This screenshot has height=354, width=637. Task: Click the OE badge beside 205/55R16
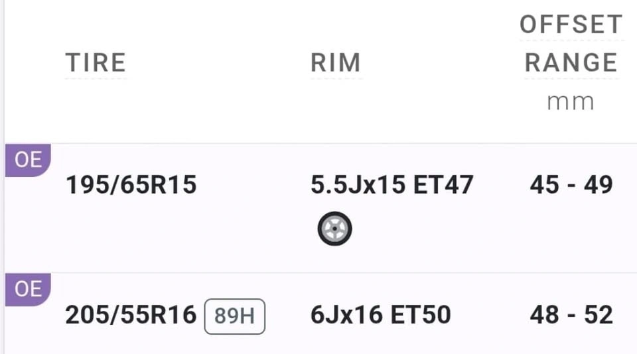tap(28, 290)
